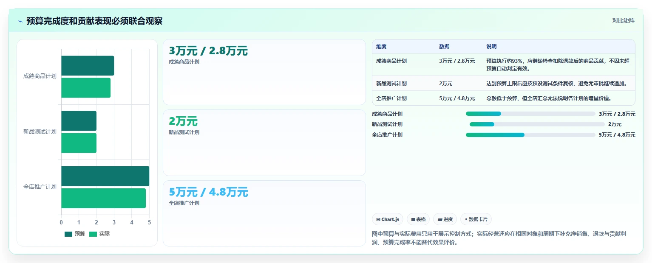Image resolution: width=652 pixels, height=263 pixels.
Task: Open the 3万元 / 2.8万元 data card
Action: click(x=264, y=72)
